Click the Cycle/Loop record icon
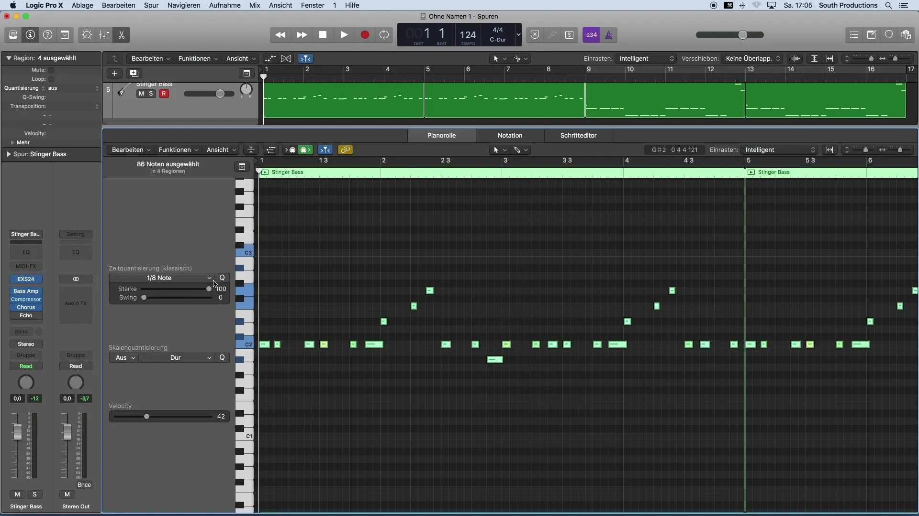 [385, 35]
